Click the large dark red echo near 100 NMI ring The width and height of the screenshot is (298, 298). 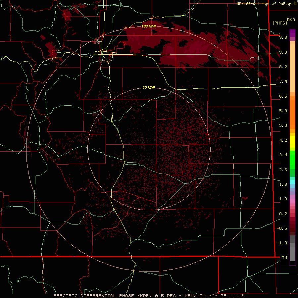[x=190, y=47]
